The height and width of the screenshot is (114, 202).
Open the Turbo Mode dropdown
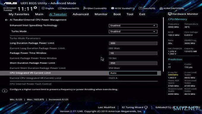coord(133,32)
